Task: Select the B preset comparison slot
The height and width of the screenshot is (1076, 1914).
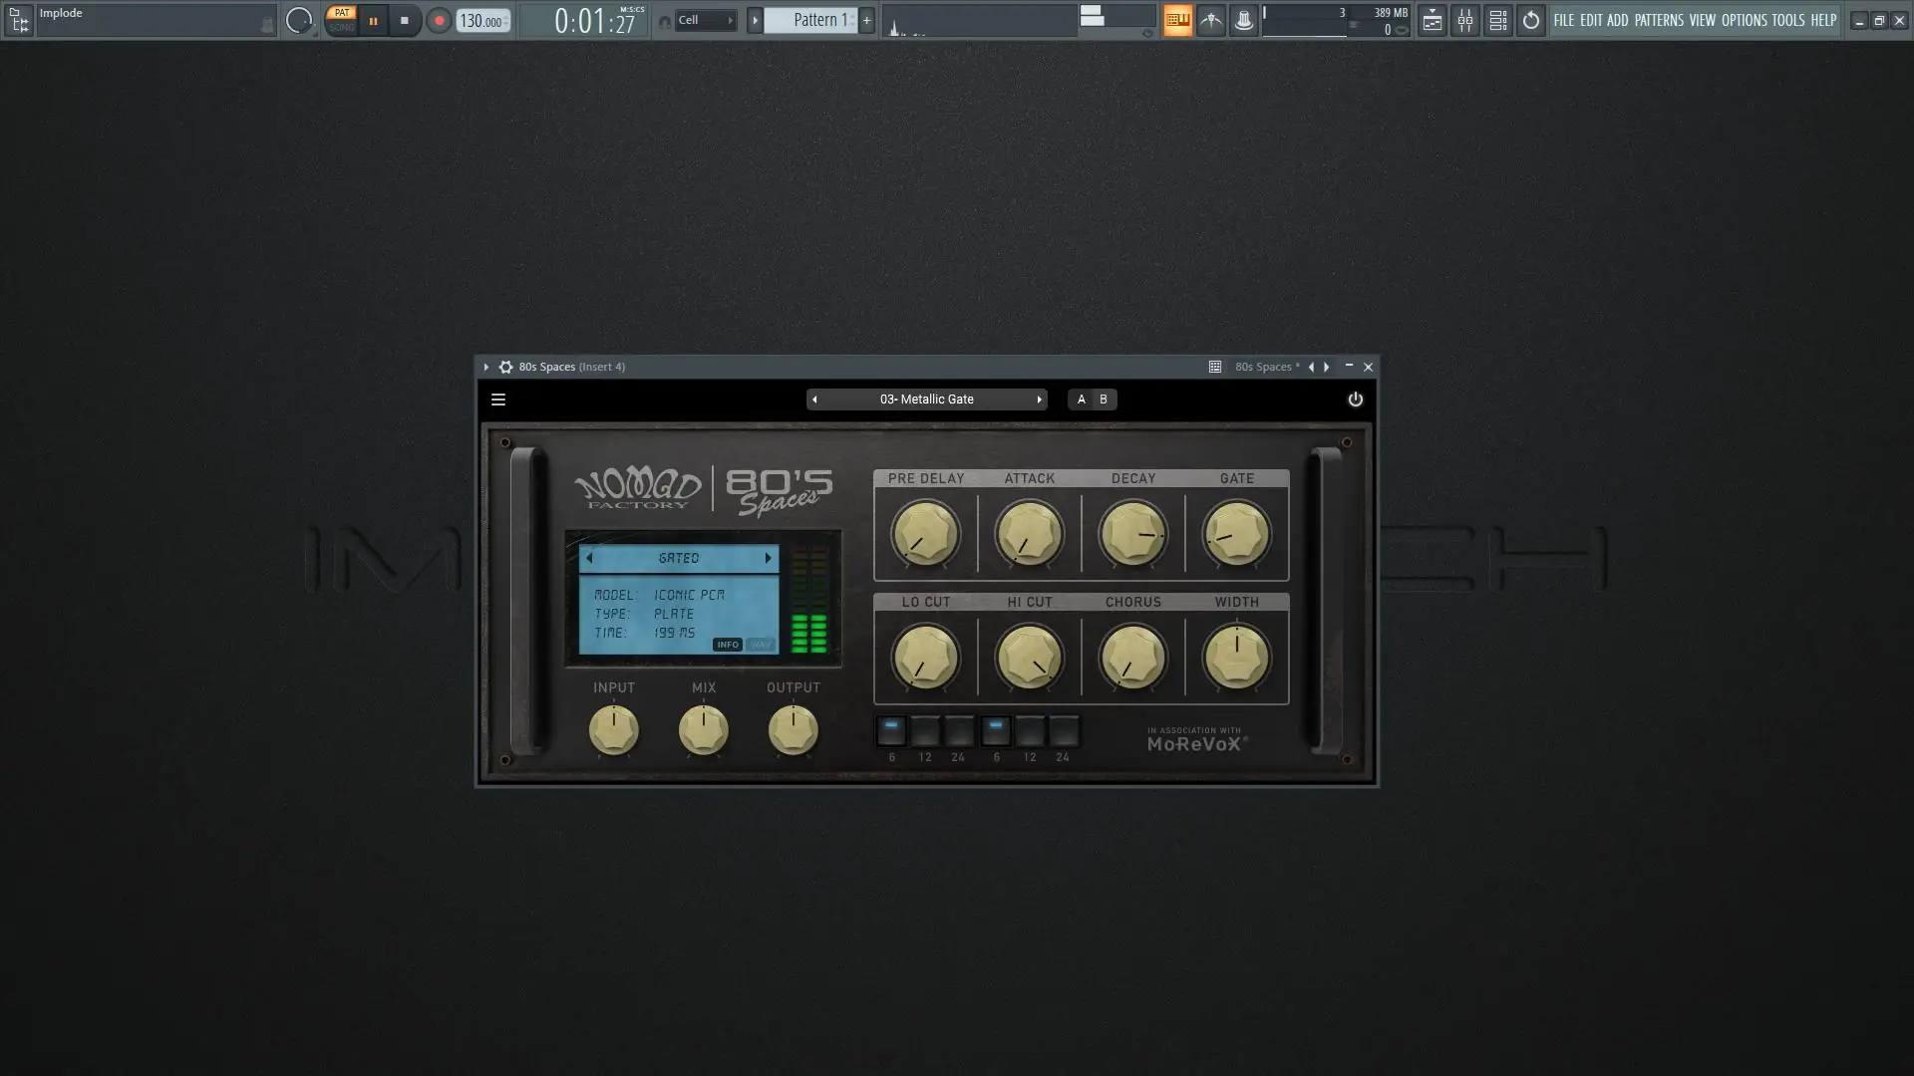Action: coord(1103,400)
